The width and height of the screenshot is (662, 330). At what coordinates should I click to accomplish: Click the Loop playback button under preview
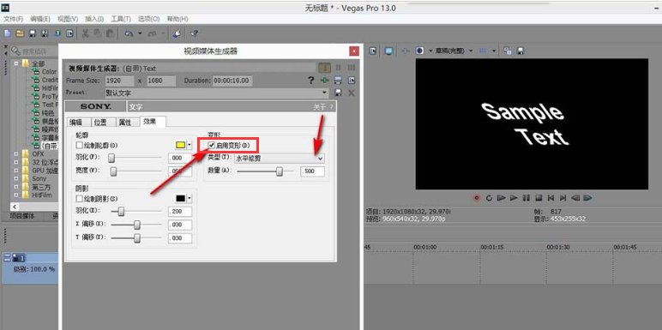[489, 197]
